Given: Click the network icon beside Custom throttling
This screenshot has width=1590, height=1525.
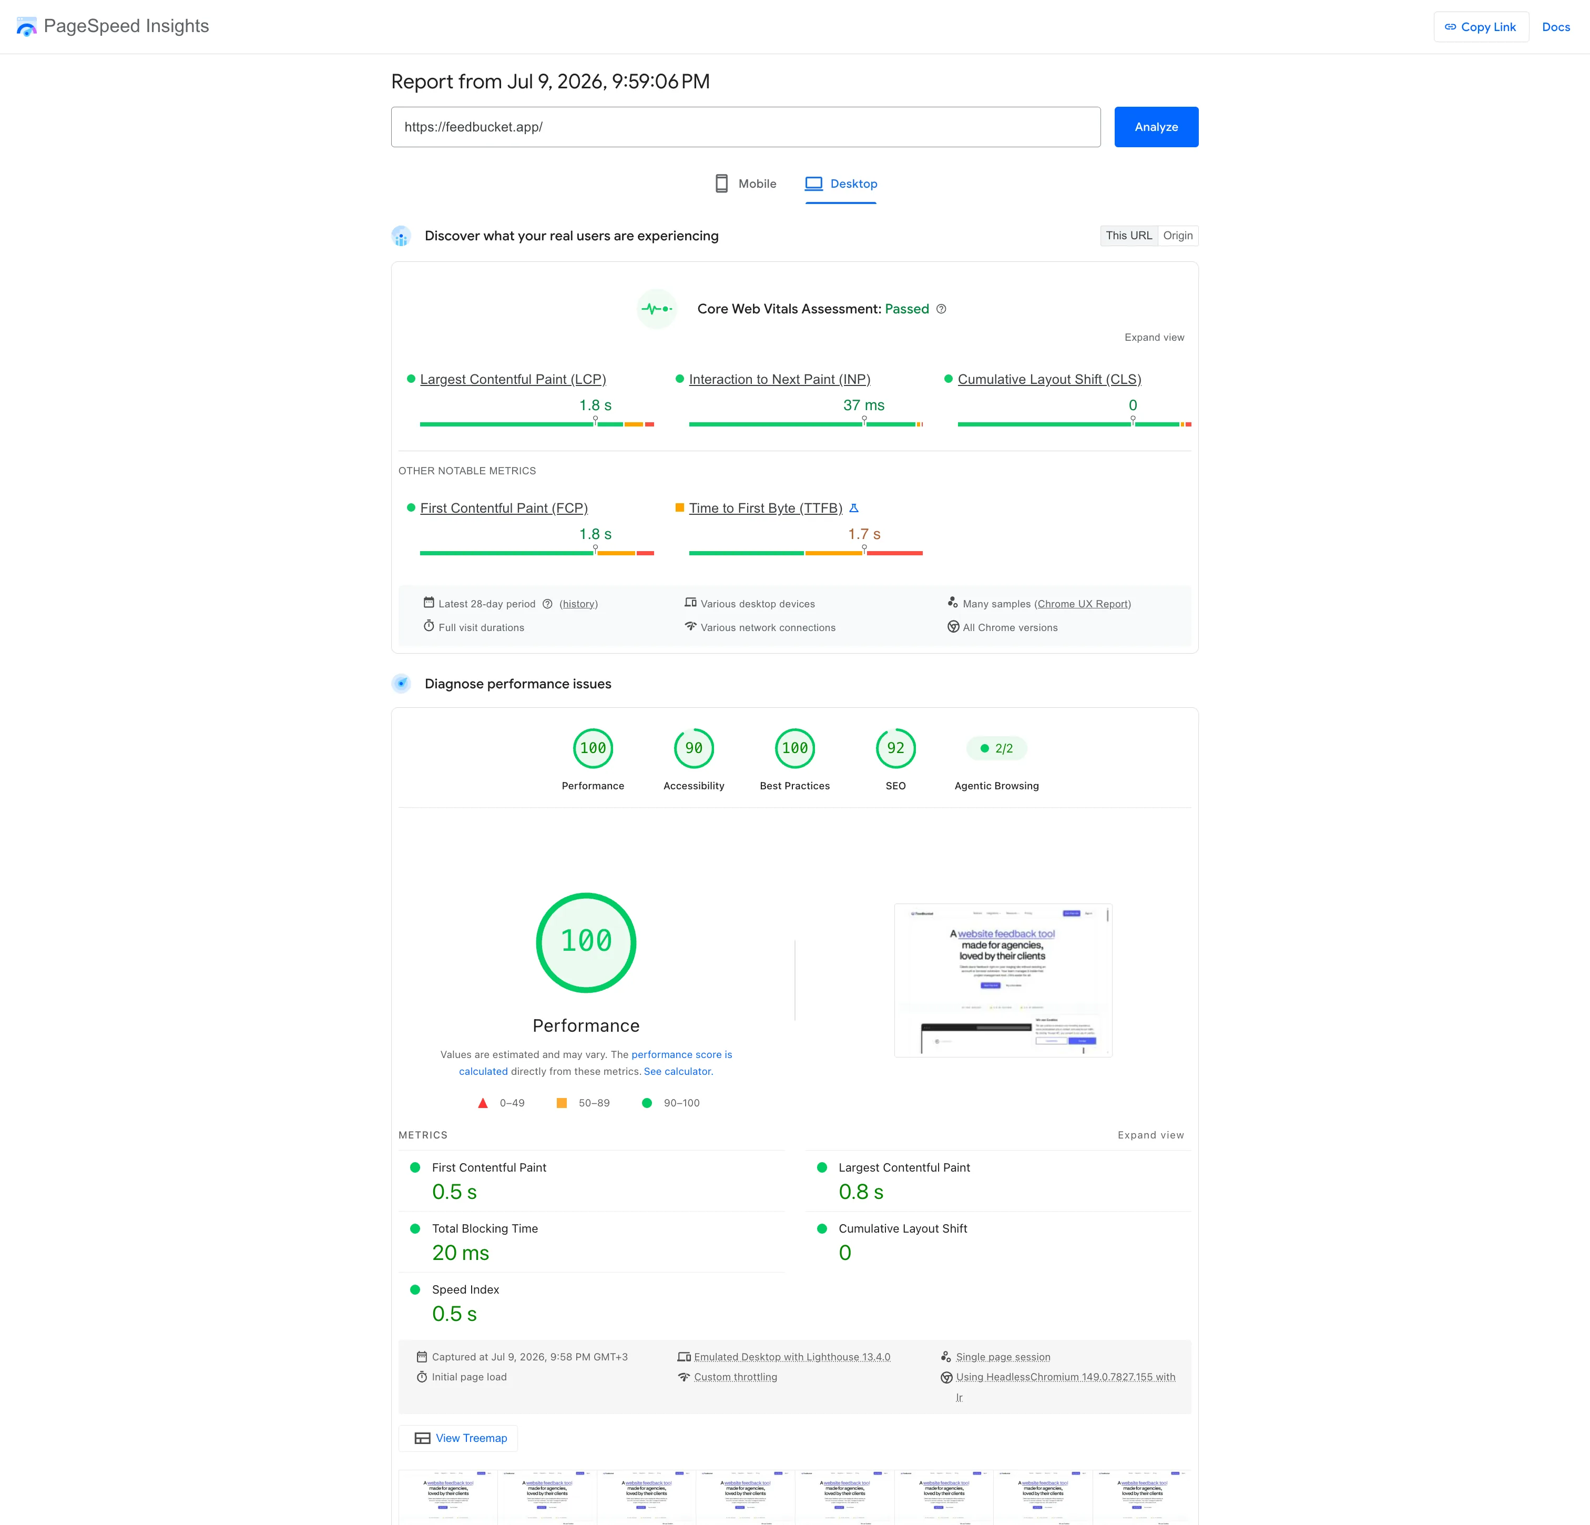Looking at the screenshot, I should 684,1377.
